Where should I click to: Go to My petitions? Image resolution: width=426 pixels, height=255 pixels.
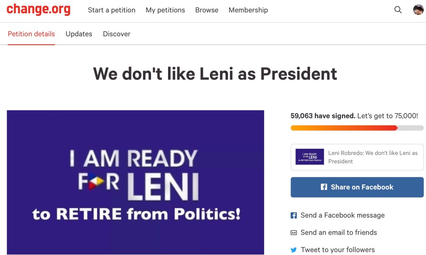(165, 10)
